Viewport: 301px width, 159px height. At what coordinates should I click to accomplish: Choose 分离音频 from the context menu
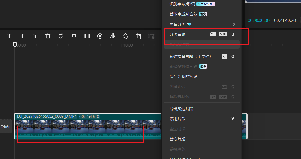177,34
